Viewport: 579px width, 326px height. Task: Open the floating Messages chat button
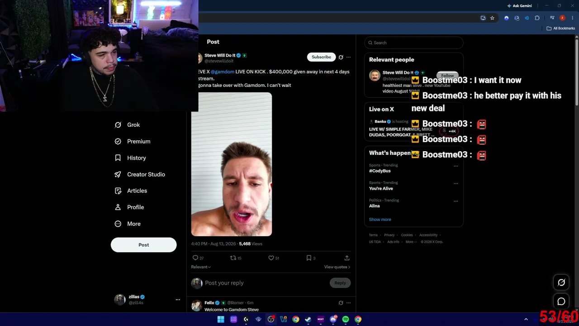561,302
